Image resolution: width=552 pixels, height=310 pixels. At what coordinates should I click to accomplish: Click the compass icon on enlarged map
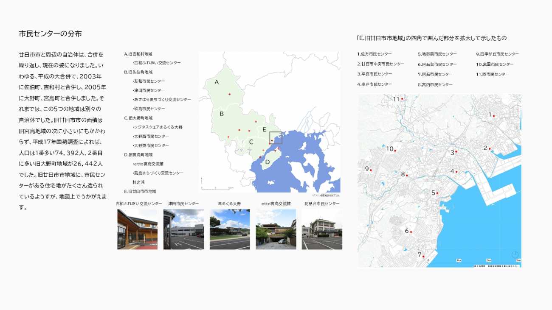tap(515, 254)
